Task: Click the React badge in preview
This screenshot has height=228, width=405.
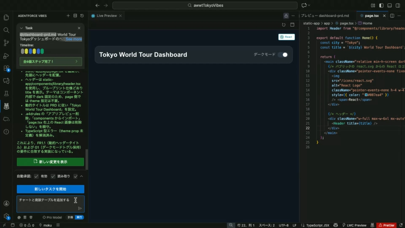Action: (286, 37)
